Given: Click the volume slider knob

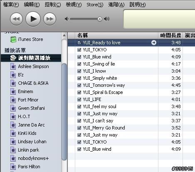Looking at the screenshot, I should coord(100,19).
